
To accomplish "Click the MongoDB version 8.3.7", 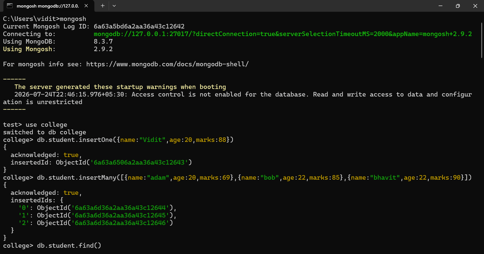I will pos(103,42).
